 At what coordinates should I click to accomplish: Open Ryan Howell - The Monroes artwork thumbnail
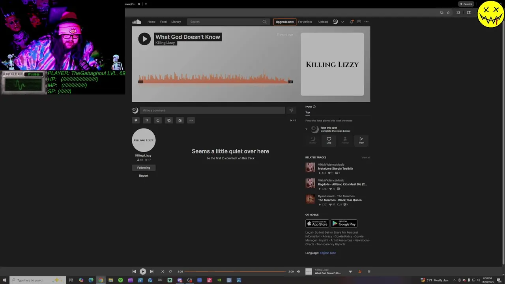(310, 199)
